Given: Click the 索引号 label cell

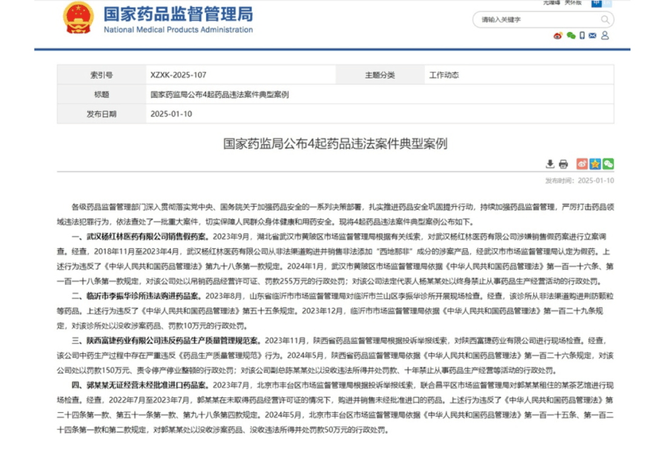Looking at the screenshot, I should coord(101,75).
